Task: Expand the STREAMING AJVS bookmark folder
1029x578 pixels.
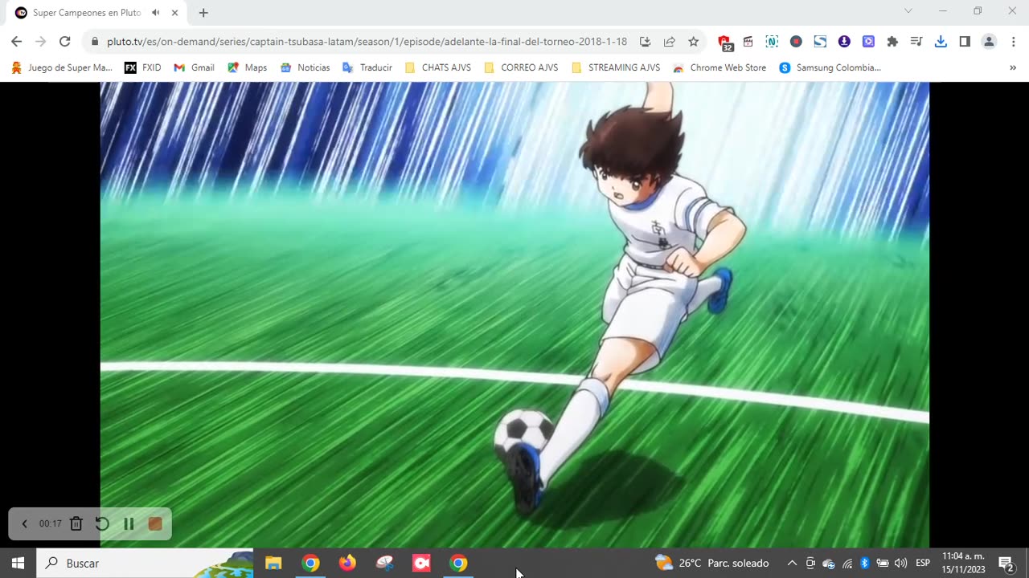Action: click(616, 67)
